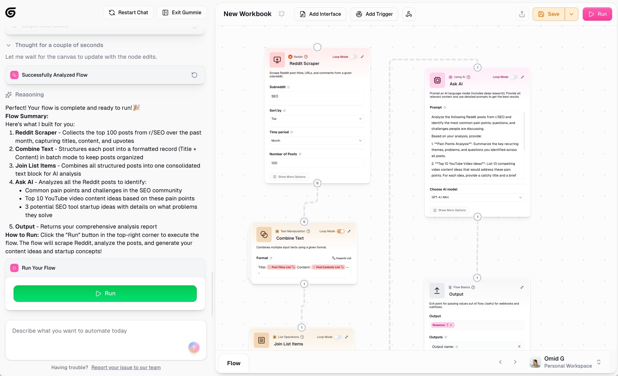
Task: Click the Join List Items node icon
Action: [261, 340]
